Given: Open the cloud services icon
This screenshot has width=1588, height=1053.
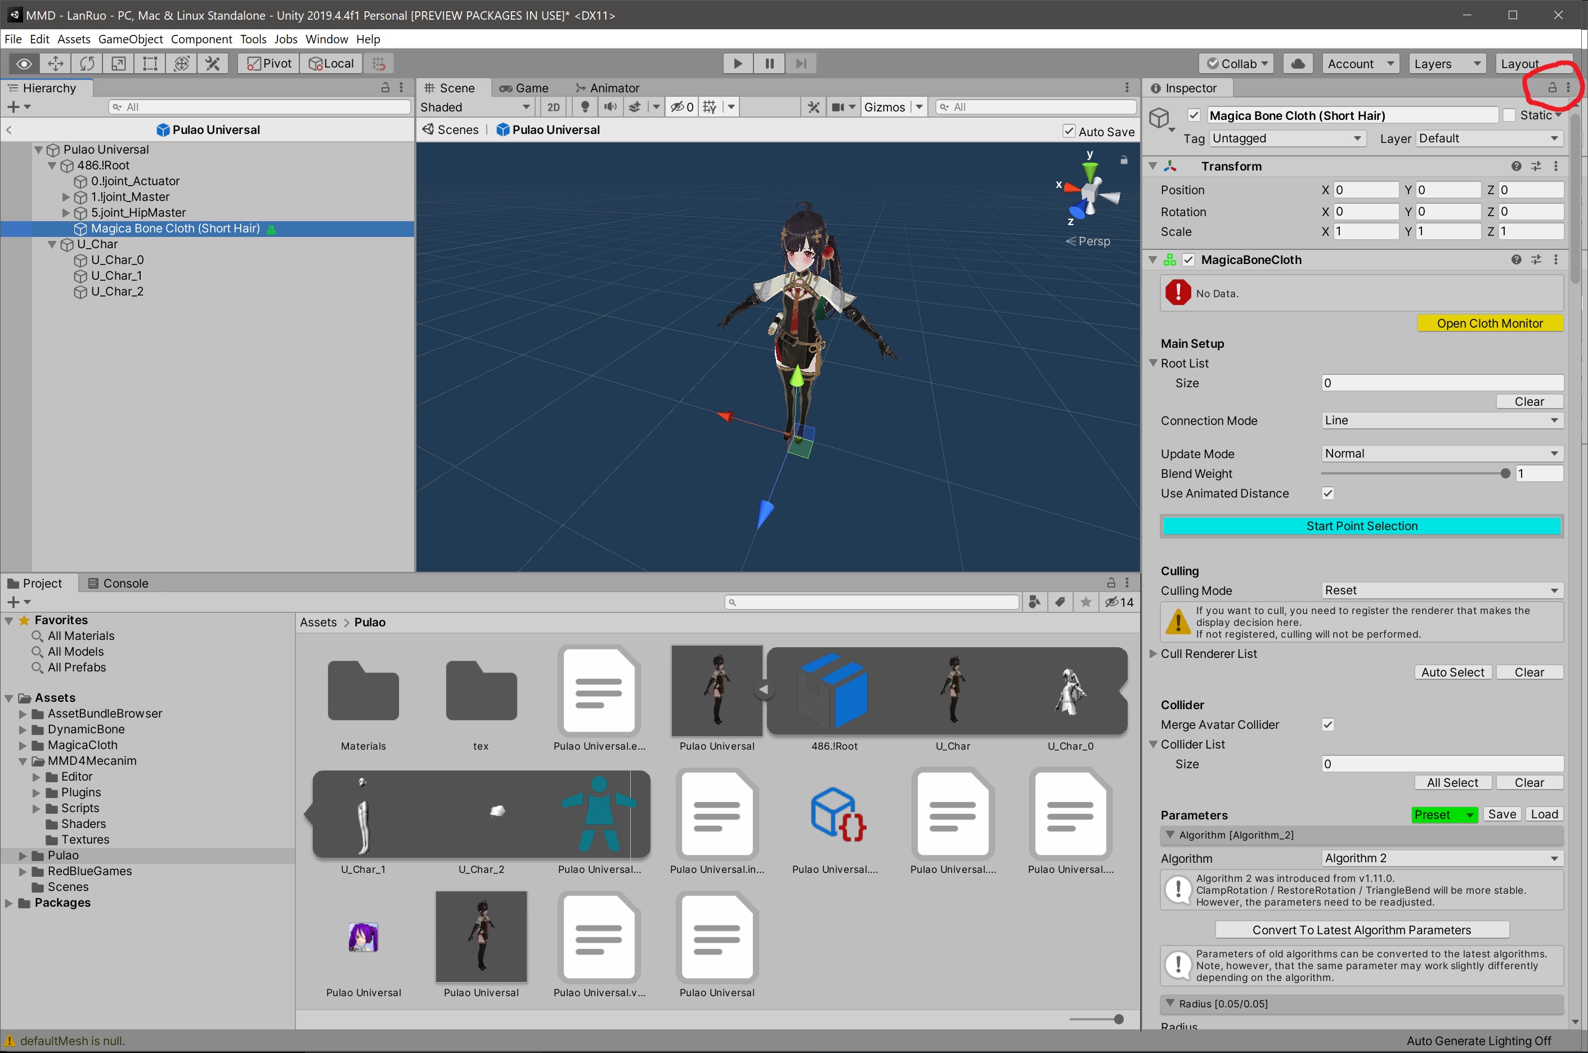Looking at the screenshot, I should 1298,64.
